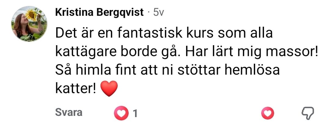Click the surname "Bergqvist" in the header
The height and width of the screenshot is (128, 330).
coord(120,13)
